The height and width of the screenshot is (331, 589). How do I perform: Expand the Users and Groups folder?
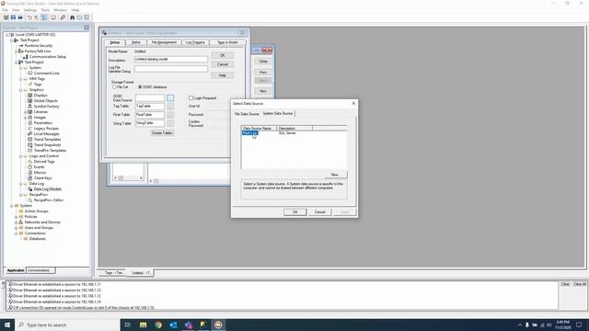tap(17, 228)
